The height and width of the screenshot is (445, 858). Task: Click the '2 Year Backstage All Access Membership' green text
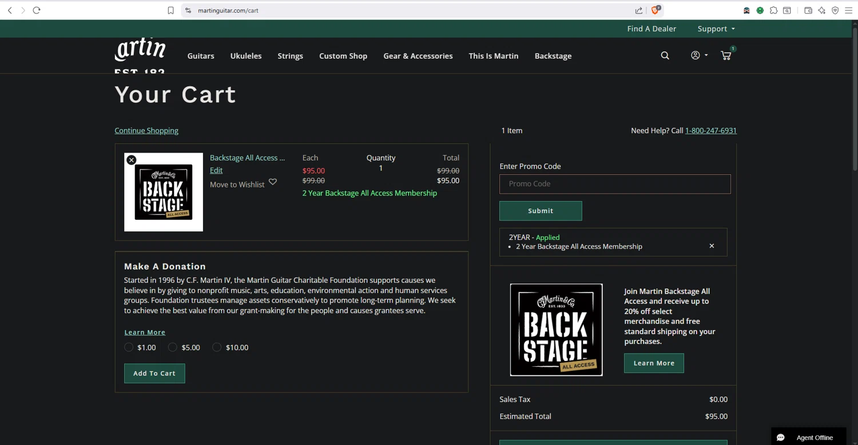click(370, 193)
